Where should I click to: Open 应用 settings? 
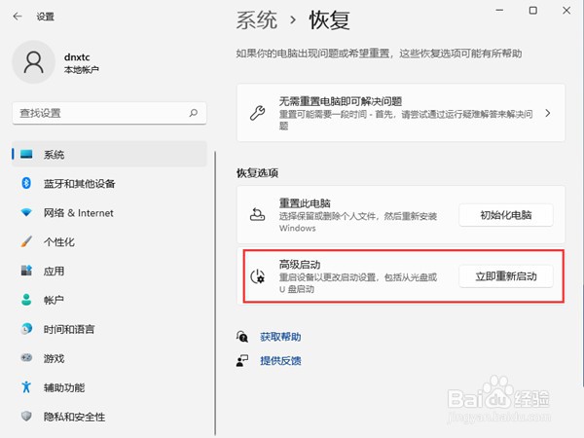point(109,271)
